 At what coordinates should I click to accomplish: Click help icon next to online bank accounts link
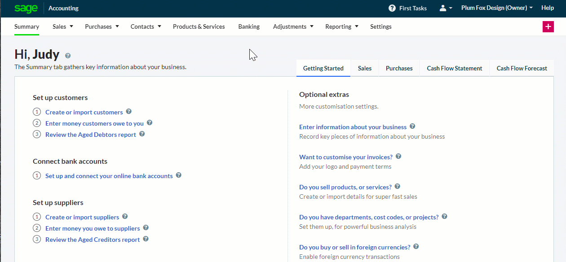(x=179, y=175)
